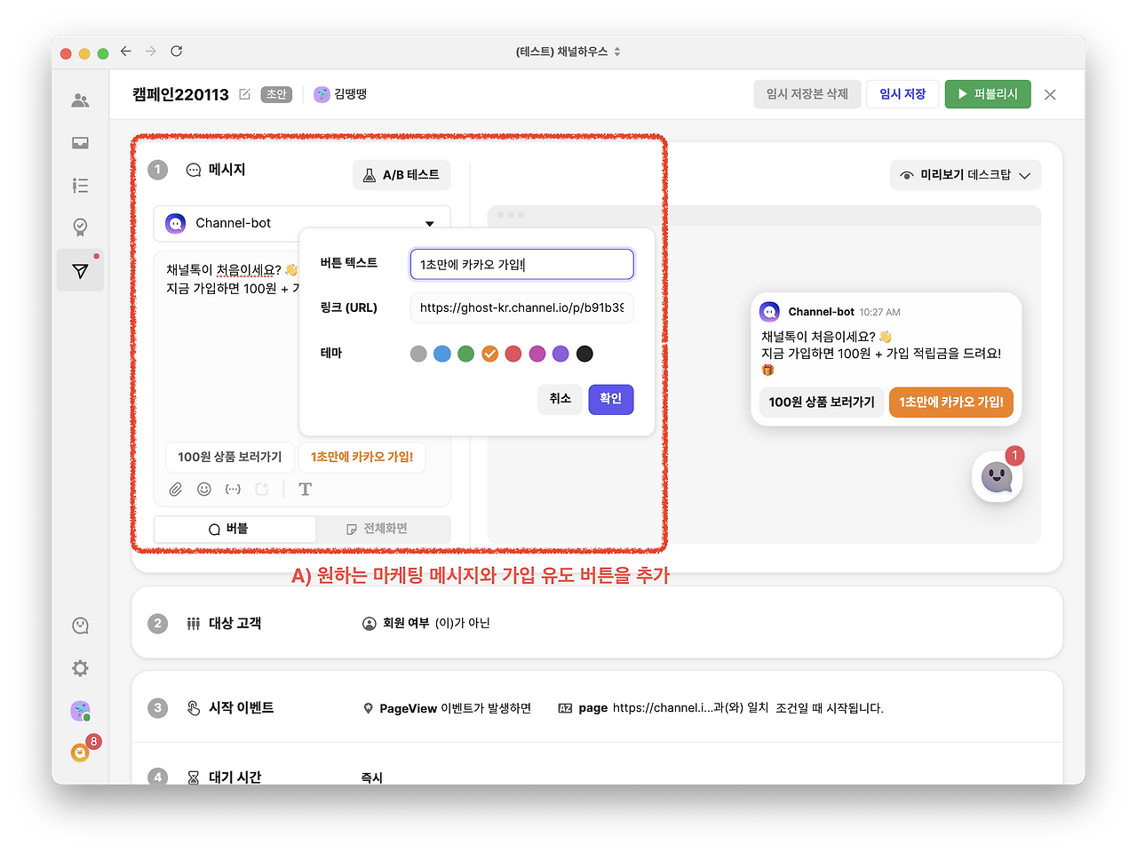Click the 김땡땡 author avatar
The height and width of the screenshot is (853, 1137).
coord(322,94)
